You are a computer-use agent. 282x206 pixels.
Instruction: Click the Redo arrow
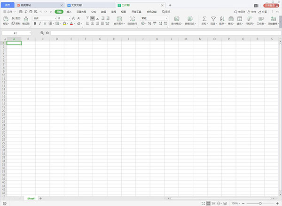[46, 12]
